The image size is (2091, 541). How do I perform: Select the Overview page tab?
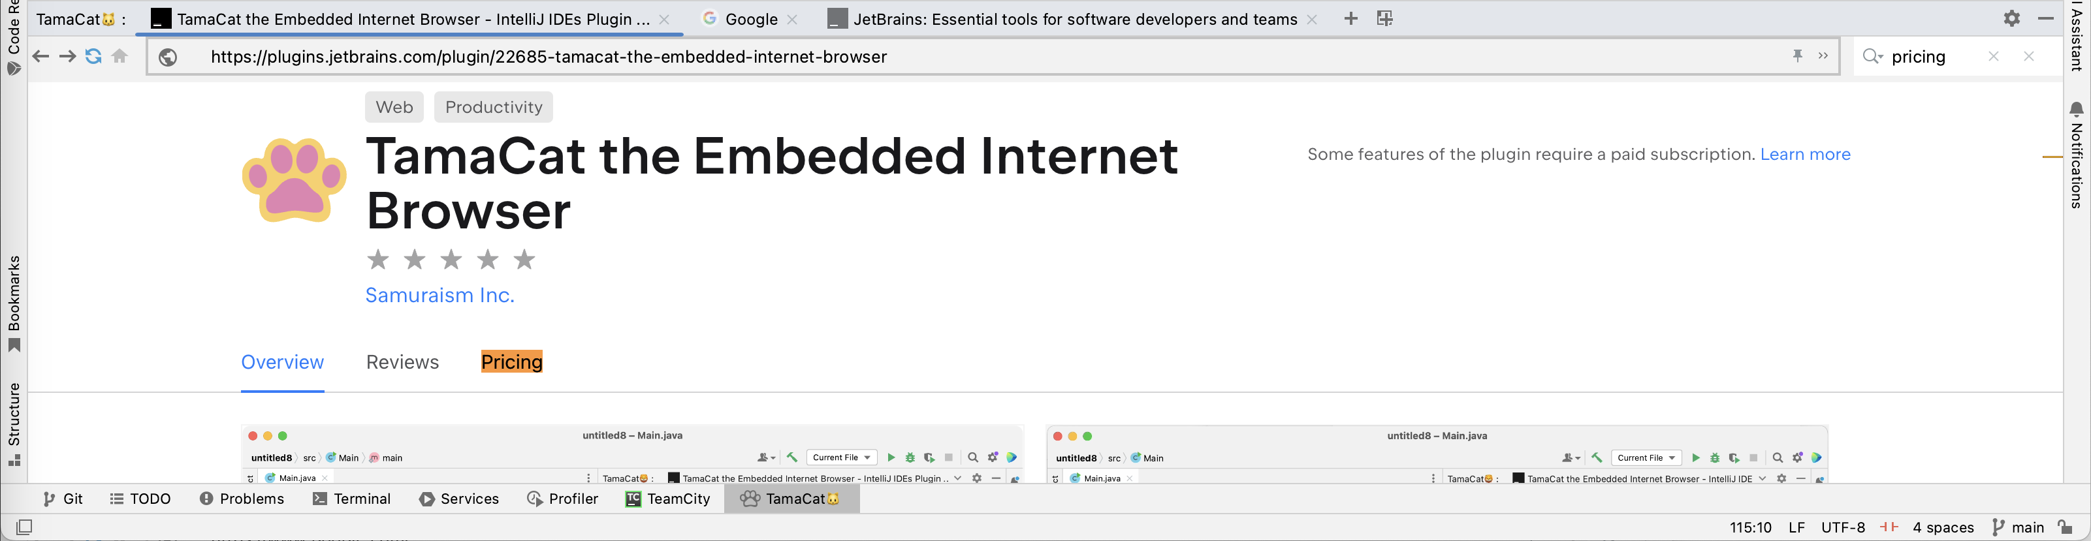tap(283, 362)
